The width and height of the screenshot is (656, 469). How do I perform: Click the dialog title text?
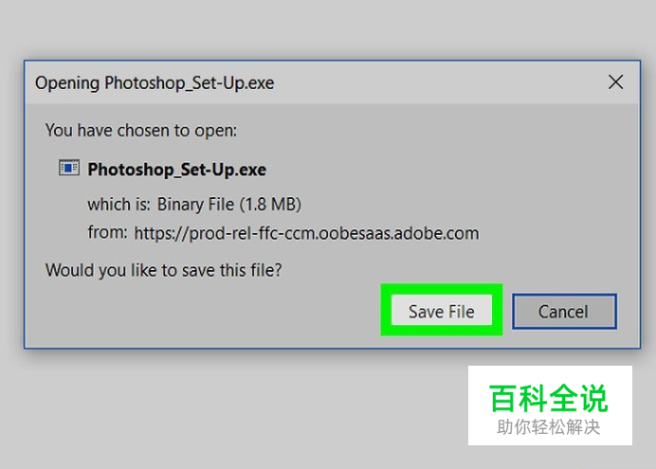tap(155, 82)
